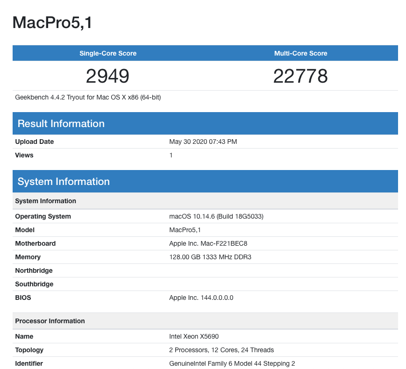This screenshot has width=406, height=369.
Task: Click the Northbridge label
Action: pos(34,270)
